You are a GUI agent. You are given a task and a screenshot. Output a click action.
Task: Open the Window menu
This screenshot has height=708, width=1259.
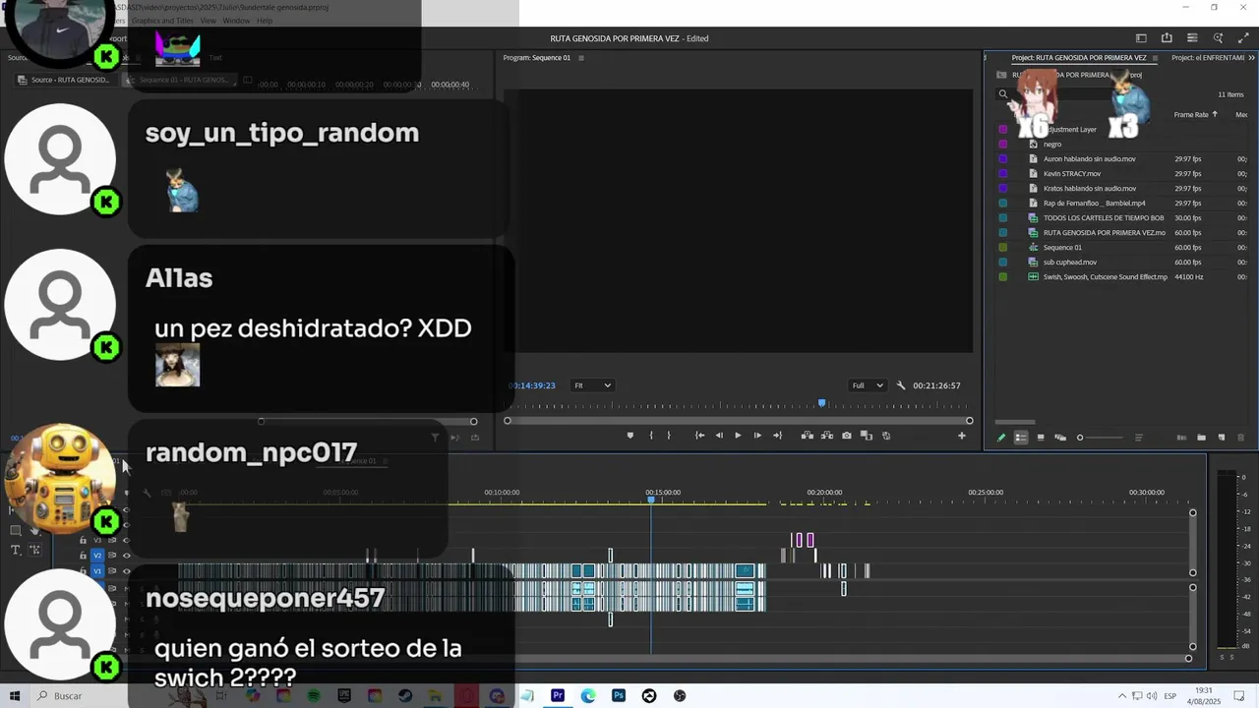tap(236, 21)
